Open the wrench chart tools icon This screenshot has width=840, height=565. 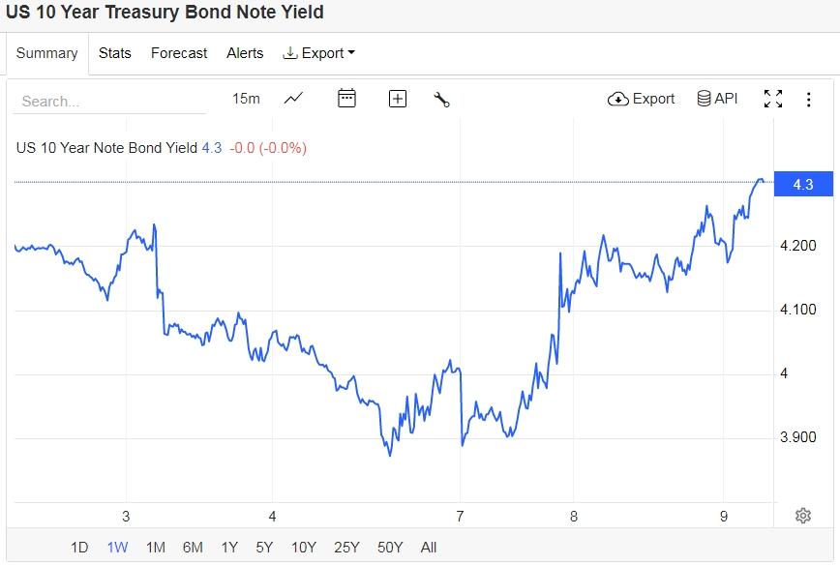[x=442, y=99]
